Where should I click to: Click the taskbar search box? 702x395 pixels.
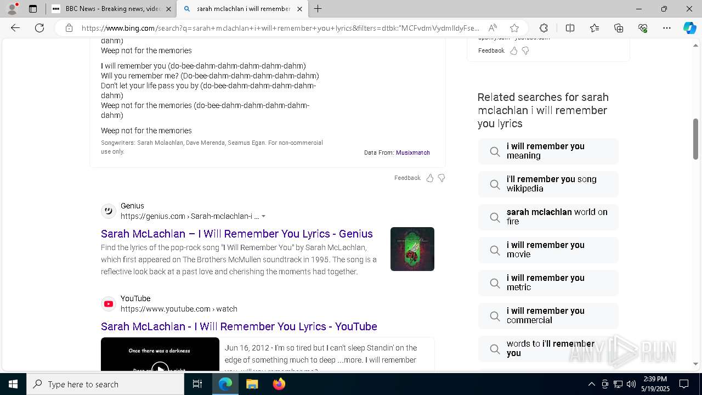(105, 384)
